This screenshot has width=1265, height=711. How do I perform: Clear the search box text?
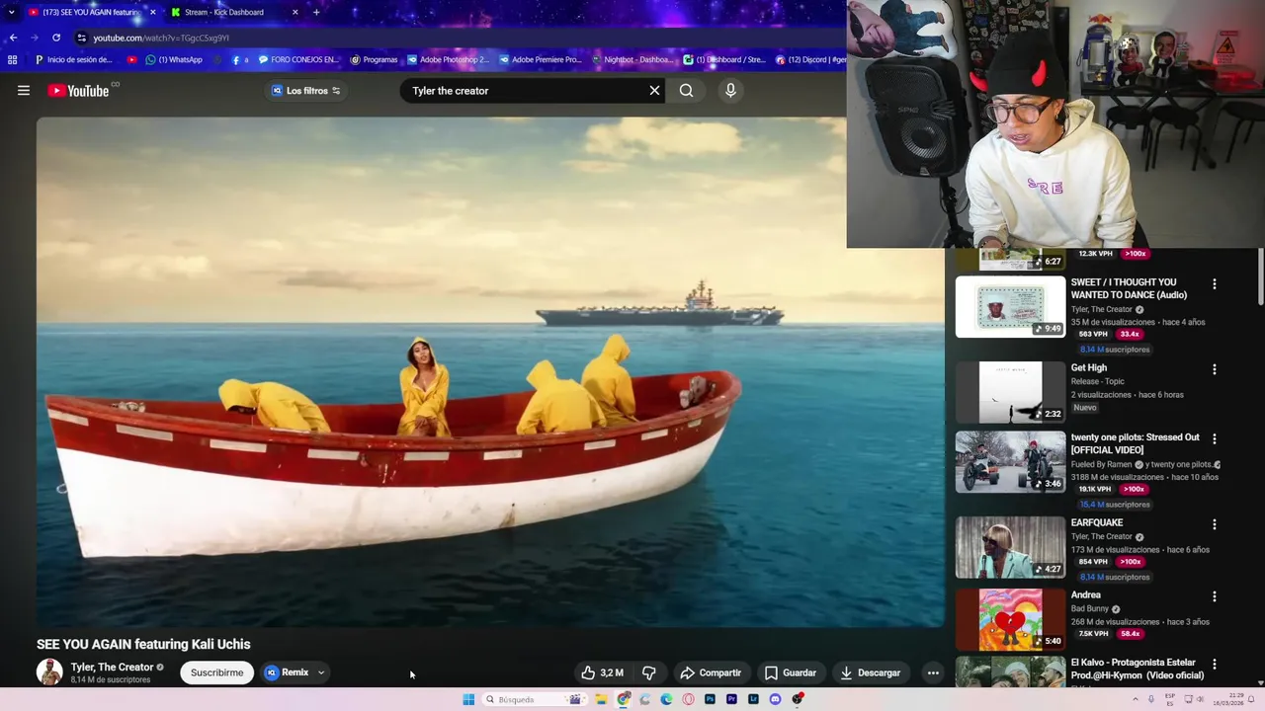pyautogui.click(x=654, y=91)
